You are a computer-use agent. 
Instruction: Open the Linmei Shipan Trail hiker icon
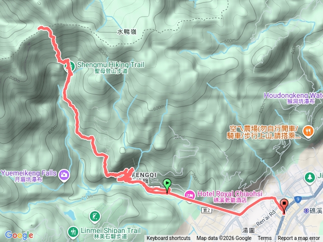(x=73, y=232)
